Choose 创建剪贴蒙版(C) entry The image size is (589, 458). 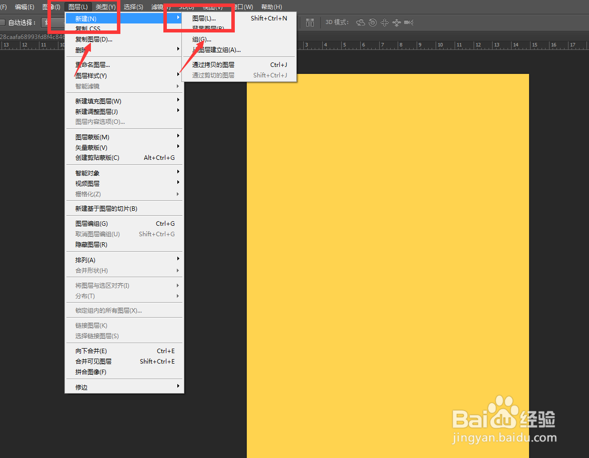124,158
